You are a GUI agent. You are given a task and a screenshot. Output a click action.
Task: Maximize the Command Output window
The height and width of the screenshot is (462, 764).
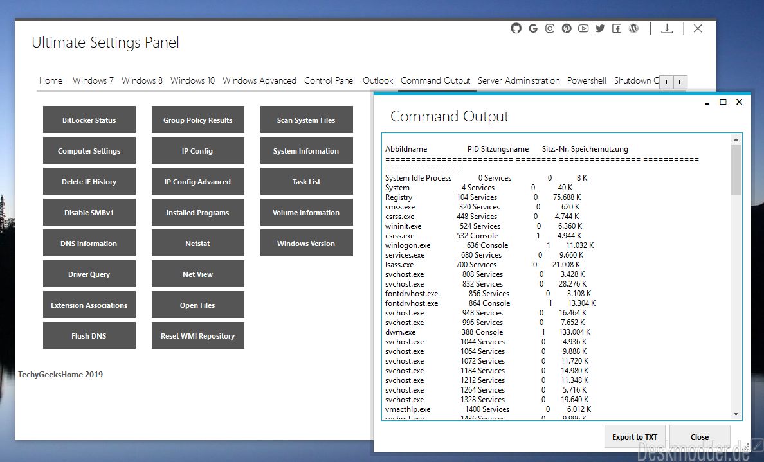(723, 102)
